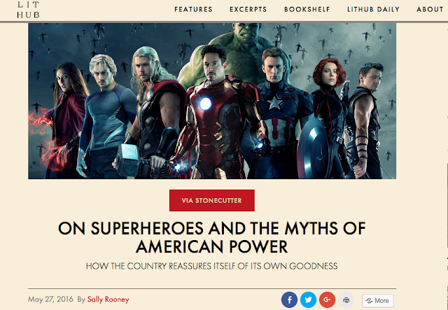Click the article headline about superheroes
This screenshot has height=310, width=448.
tap(212, 237)
